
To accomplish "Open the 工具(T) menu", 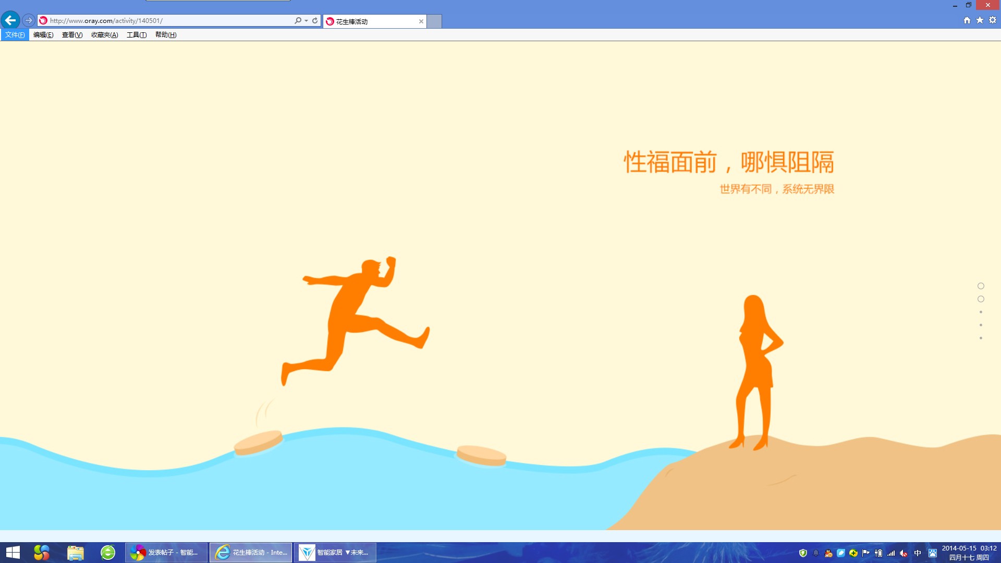I will [136, 35].
